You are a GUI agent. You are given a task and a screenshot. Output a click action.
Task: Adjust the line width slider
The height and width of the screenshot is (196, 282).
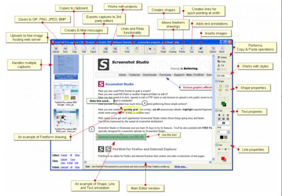tap(224, 154)
